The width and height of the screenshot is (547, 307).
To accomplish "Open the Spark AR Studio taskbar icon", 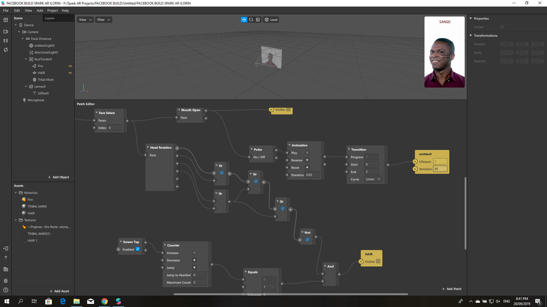I will point(119,301).
